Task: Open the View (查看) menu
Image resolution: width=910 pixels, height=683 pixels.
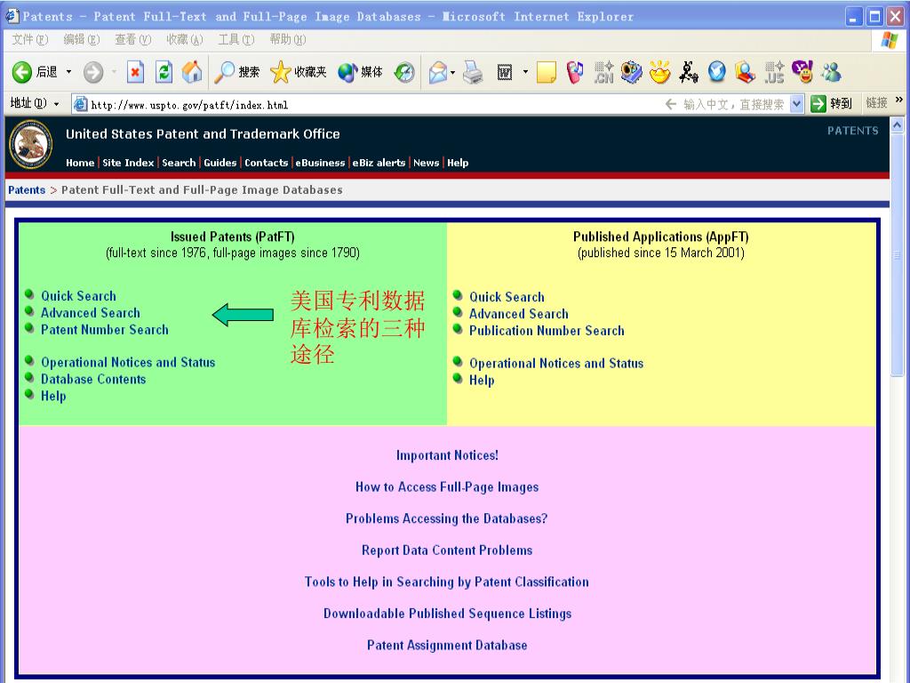Action: coord(133,39)
